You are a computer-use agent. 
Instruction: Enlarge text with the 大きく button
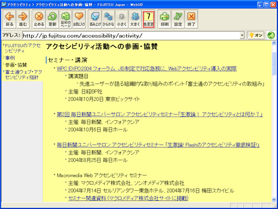(x=135, y=19)
